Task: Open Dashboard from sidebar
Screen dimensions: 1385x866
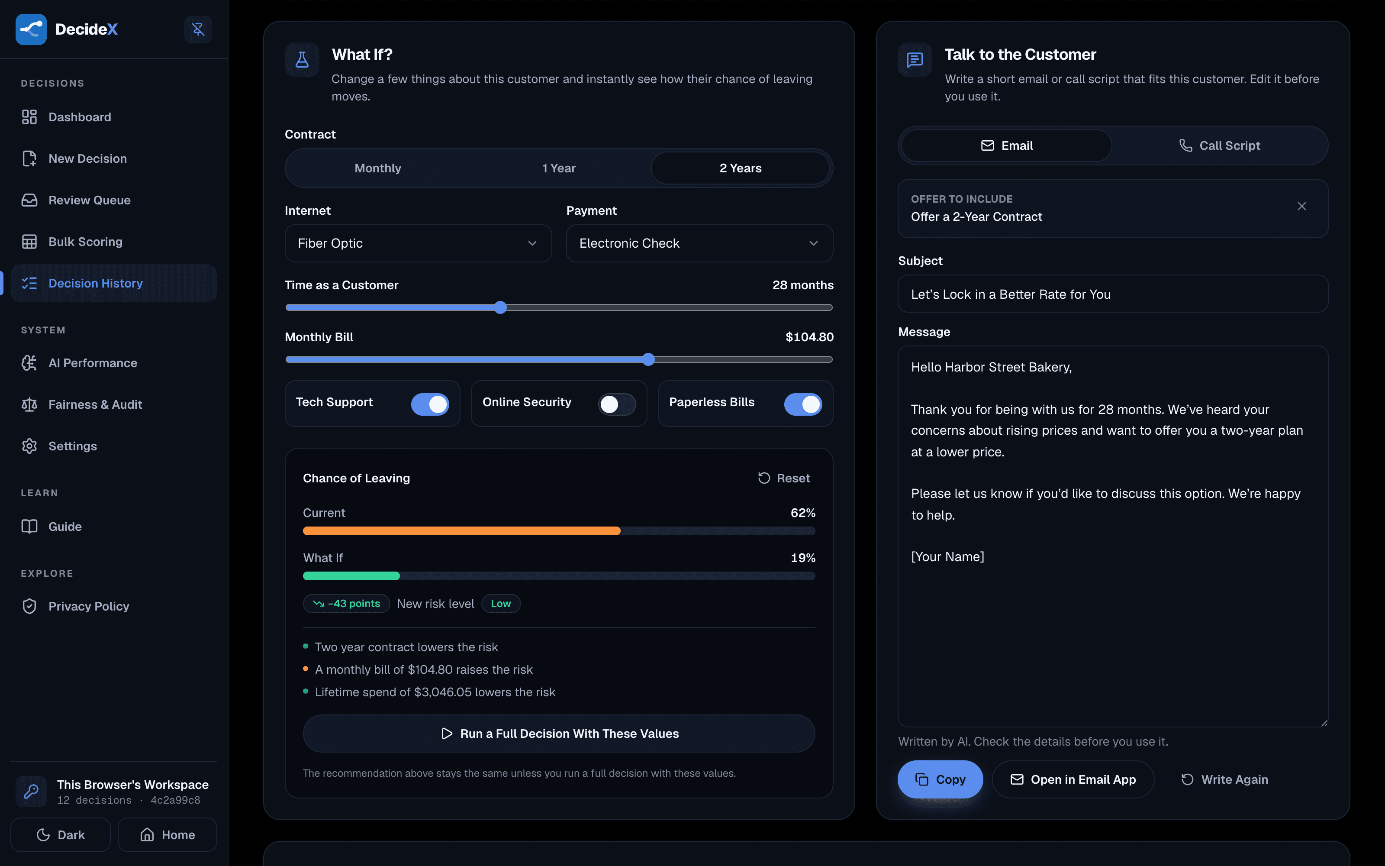Action: coord(113,117)
